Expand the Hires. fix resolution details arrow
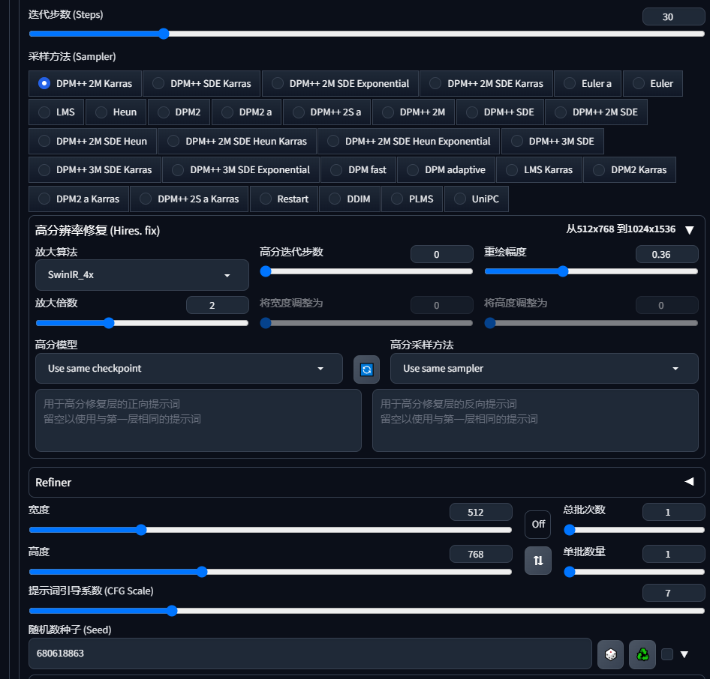 pyautogui.click(x=689, y=230)
